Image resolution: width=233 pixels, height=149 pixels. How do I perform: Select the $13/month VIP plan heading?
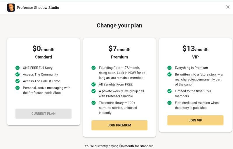(195, 52)
